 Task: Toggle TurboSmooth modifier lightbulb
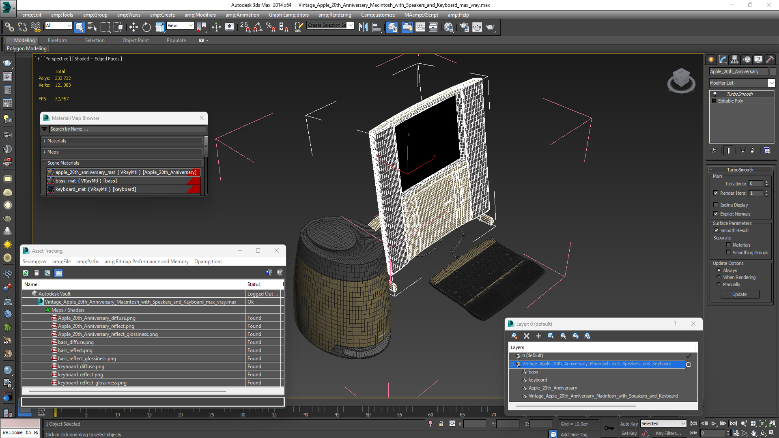coord(714,94)
